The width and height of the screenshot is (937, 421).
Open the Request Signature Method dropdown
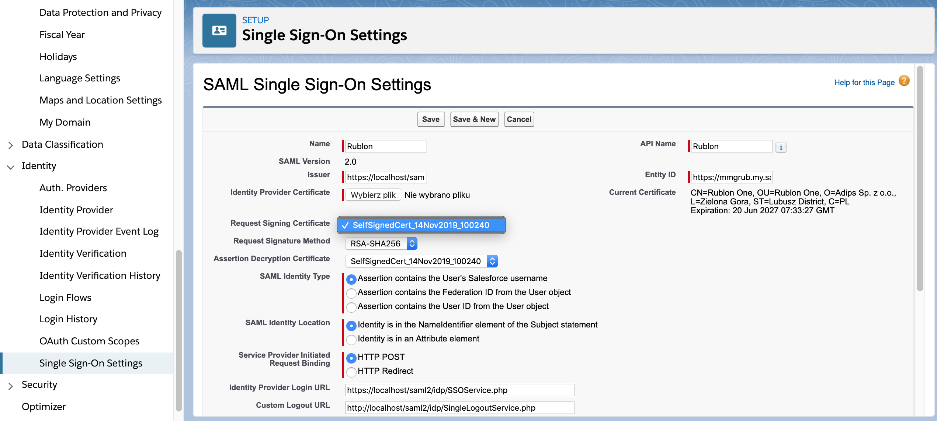tap(381, 243)
